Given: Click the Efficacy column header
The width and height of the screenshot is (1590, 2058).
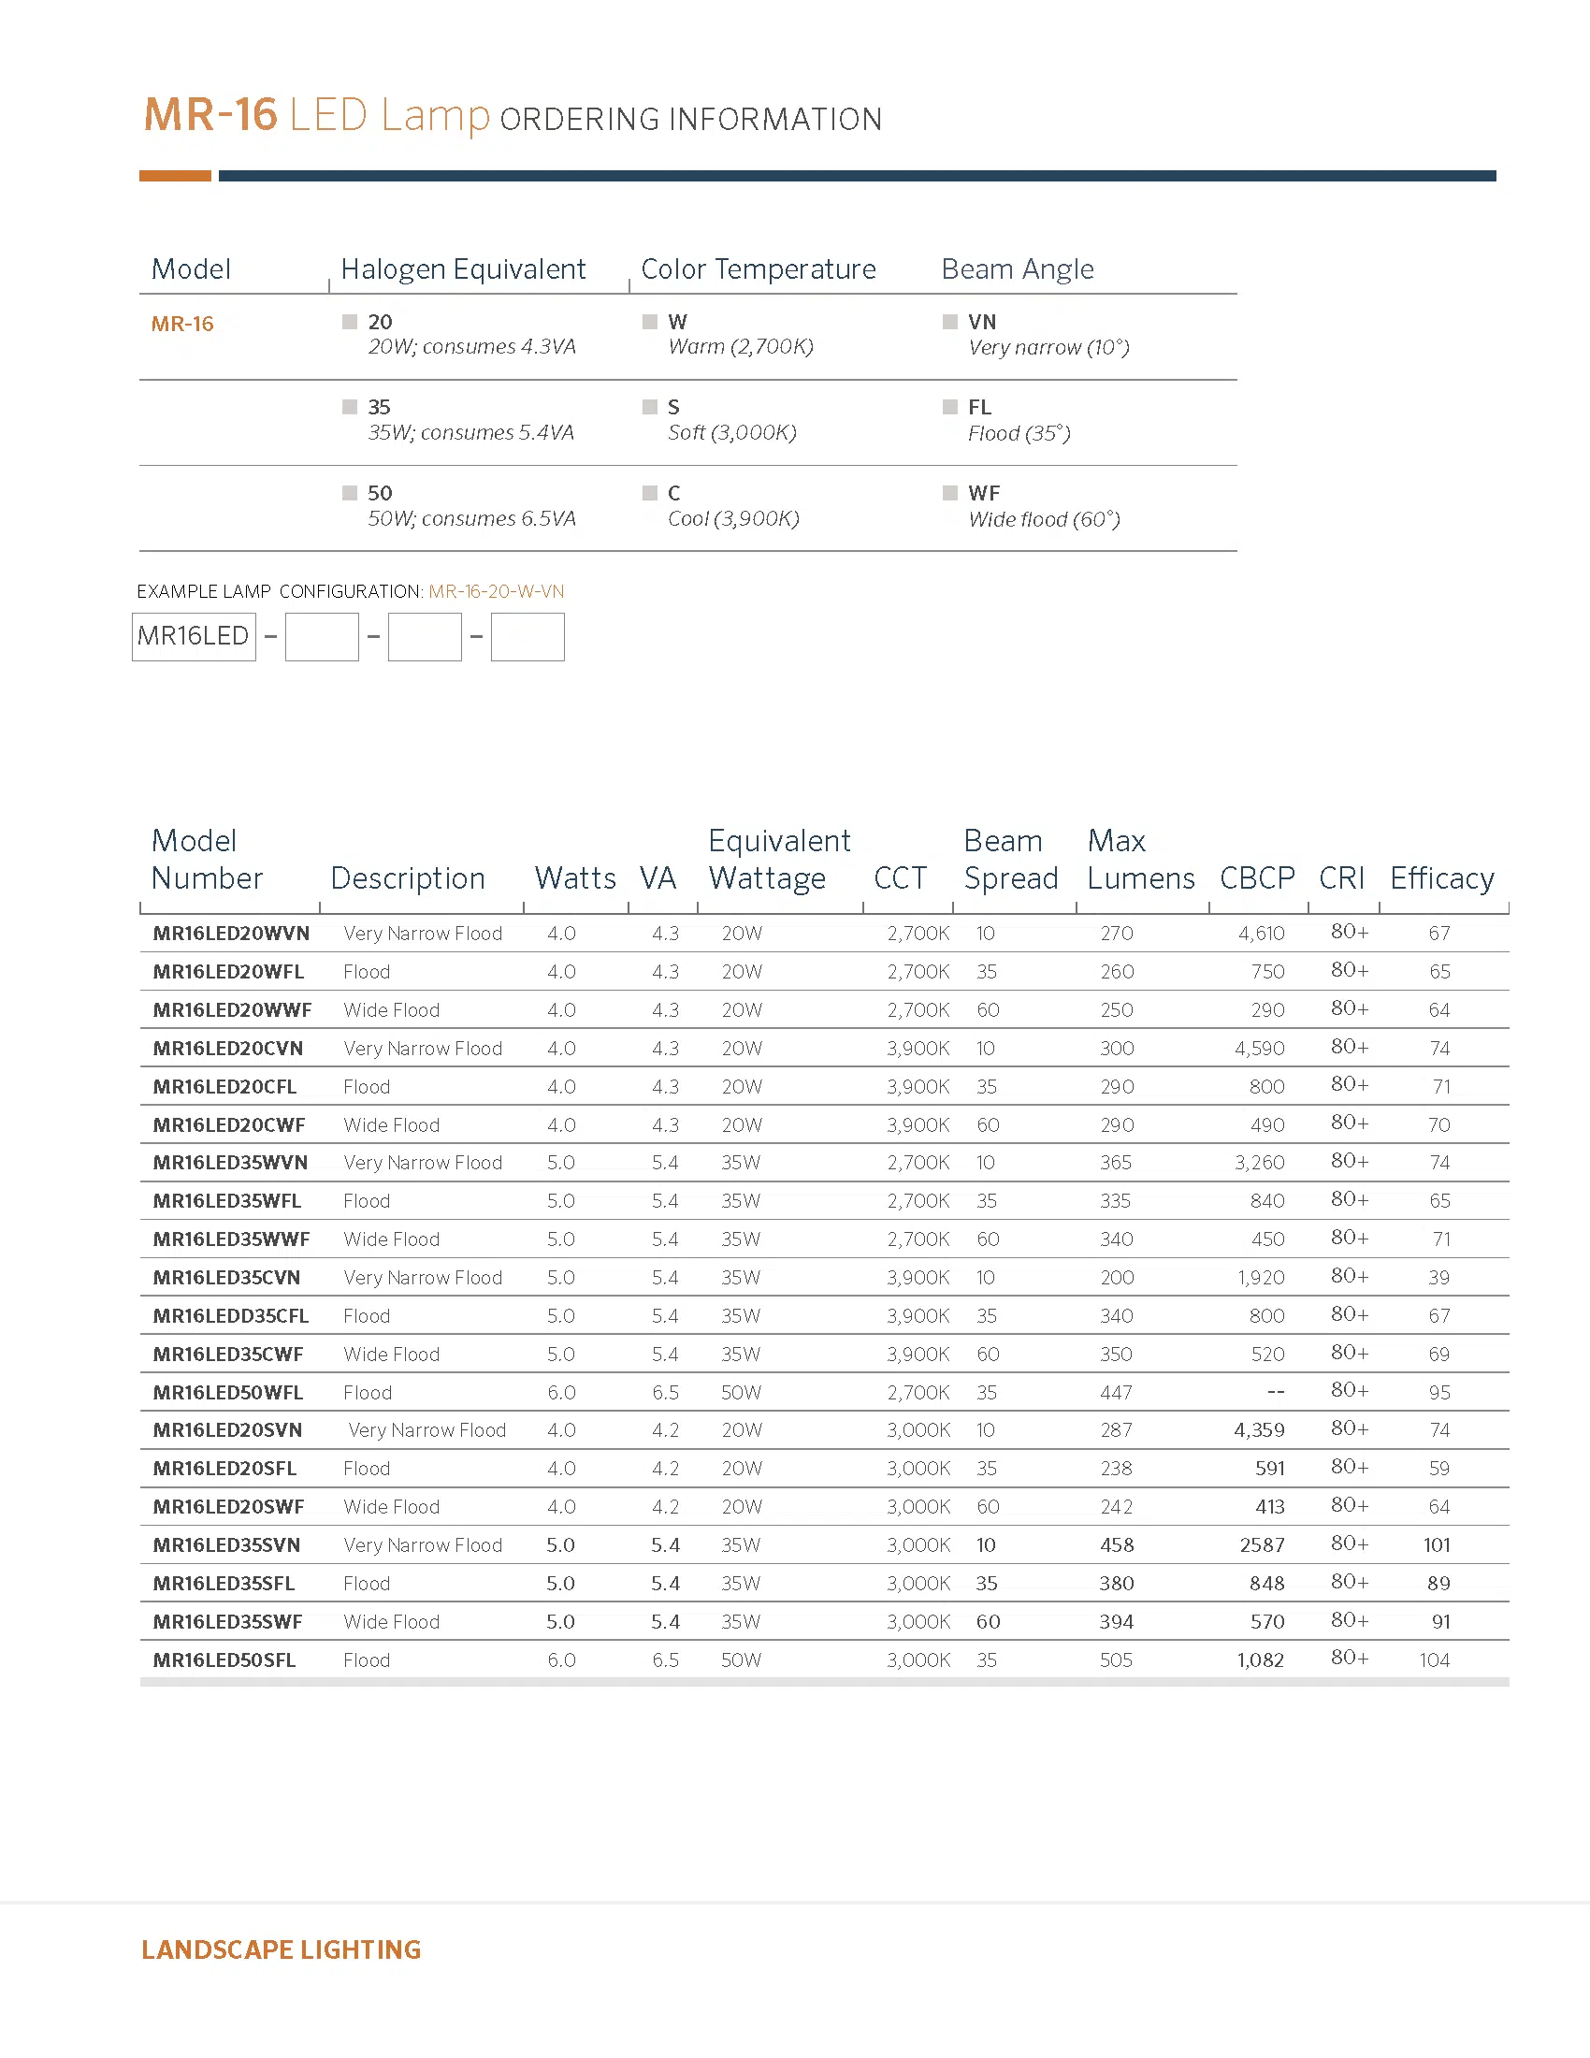Looking at the screenshot, I should [x=1442, y=878].
